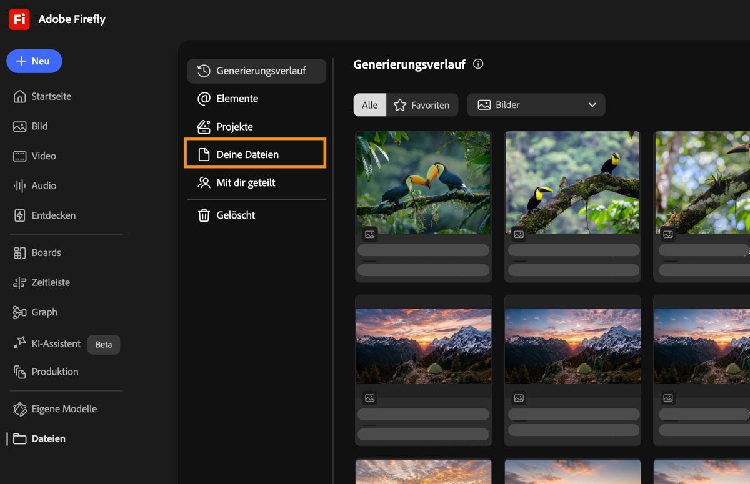The image size is (750, 484).
Task: Click the Mit dir geteilt person icon
Action: click(204, 183)
